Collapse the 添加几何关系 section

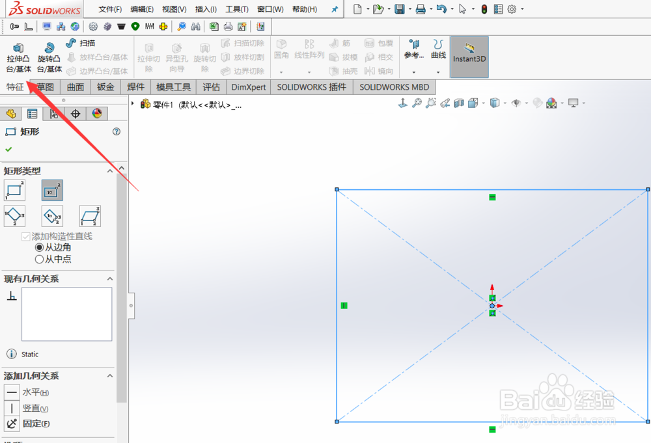(x=110, y=376)
